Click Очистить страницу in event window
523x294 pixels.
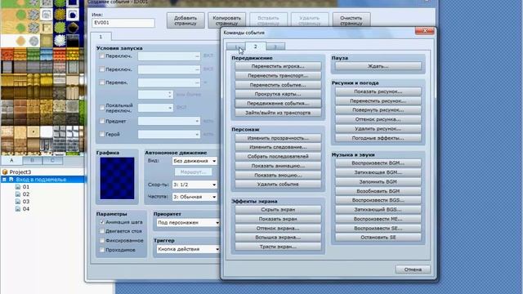351,20
